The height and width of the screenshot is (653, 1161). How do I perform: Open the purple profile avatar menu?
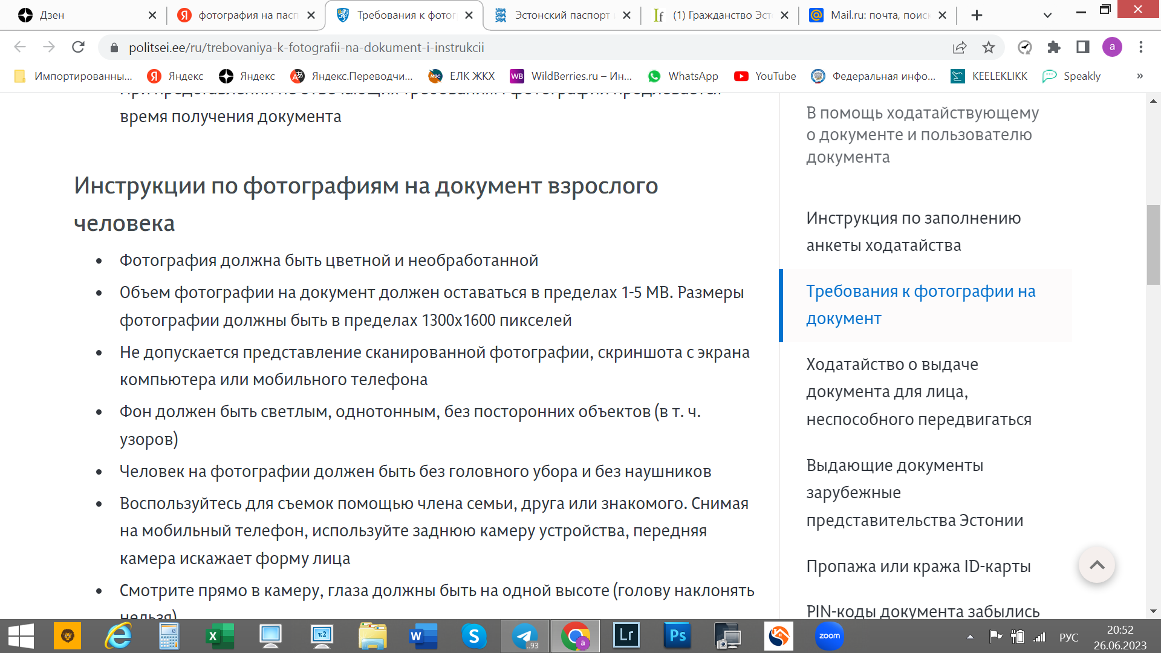1112,47
